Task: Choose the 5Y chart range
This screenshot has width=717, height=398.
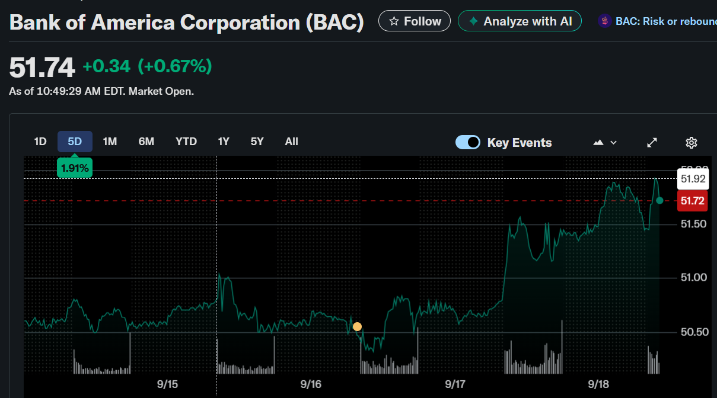Action: point(257,142)
